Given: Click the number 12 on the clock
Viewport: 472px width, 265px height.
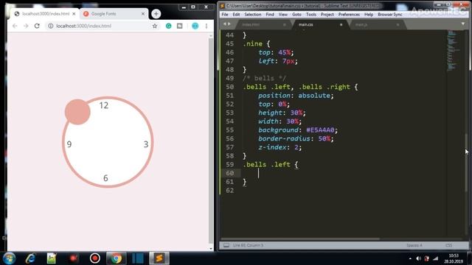Looking at the screenshot, I should (104, 105).
